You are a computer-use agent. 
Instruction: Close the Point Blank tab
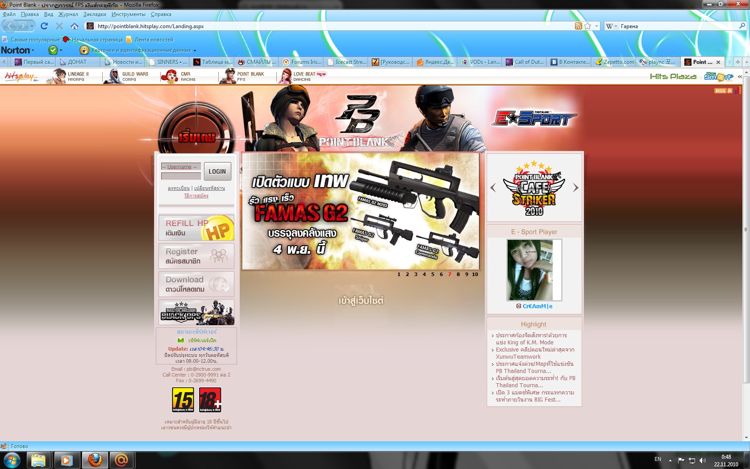[x=718, y=62]
